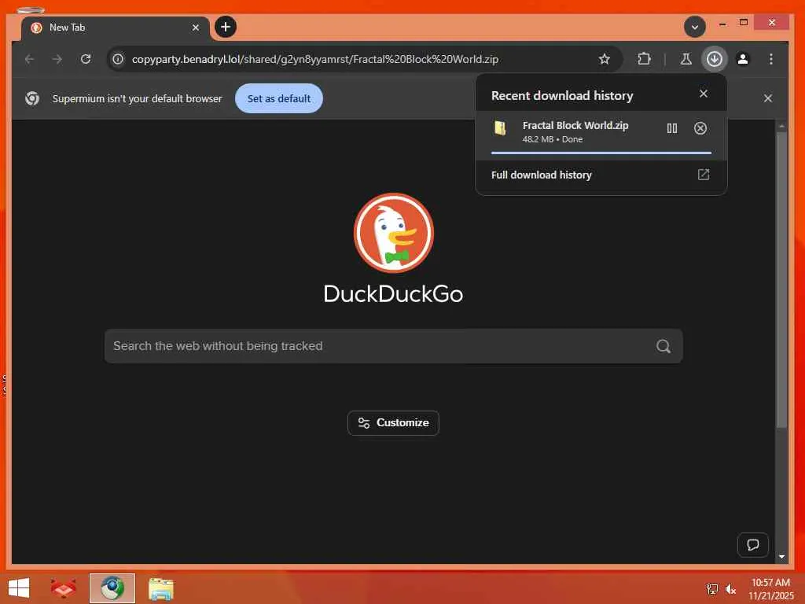Open a new tab with plus button
Image resolution: width=805 pixels, height=604 pixels.
[226, 27]
